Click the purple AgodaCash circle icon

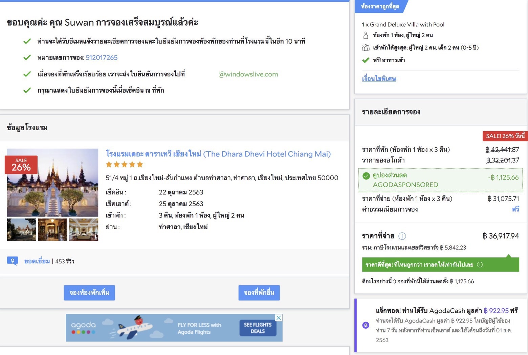click(366, 325)
